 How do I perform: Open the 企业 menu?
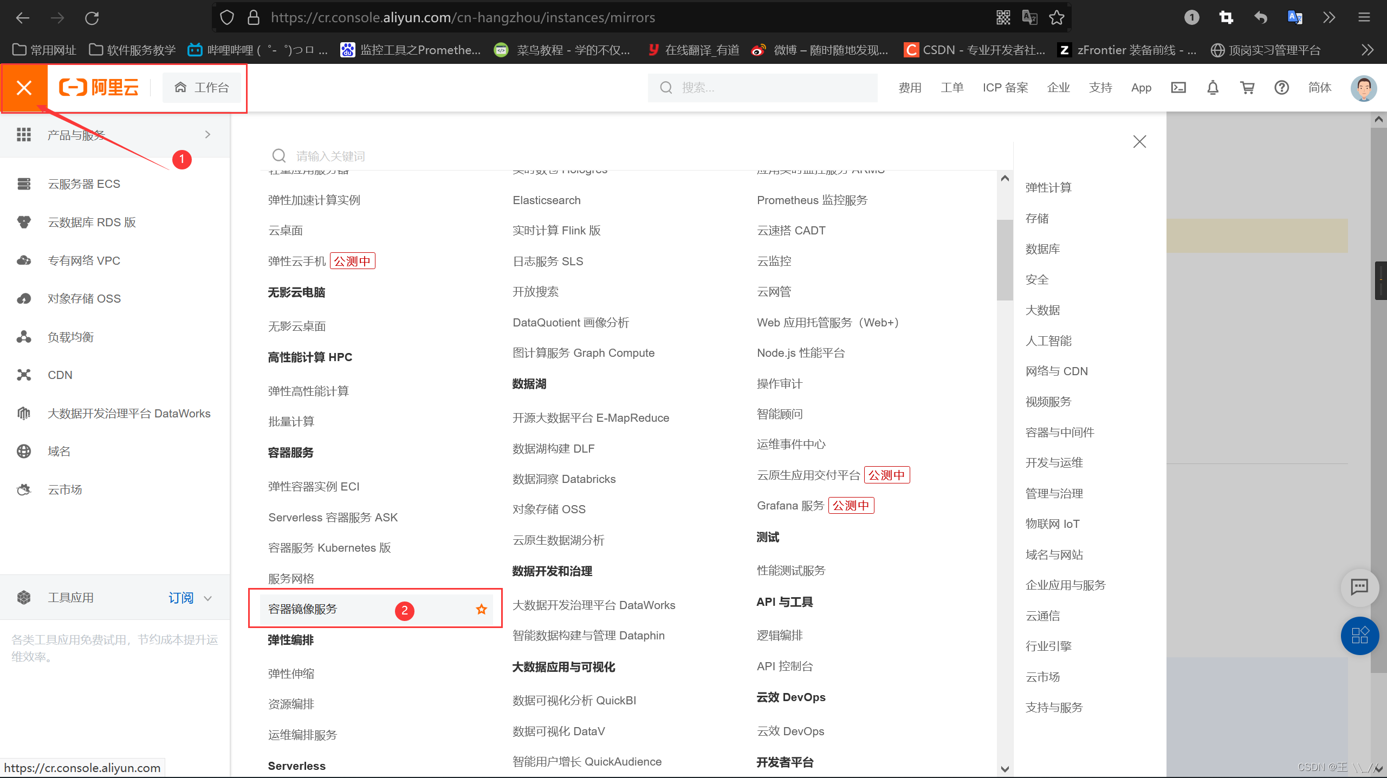(x=1059, y=88)
